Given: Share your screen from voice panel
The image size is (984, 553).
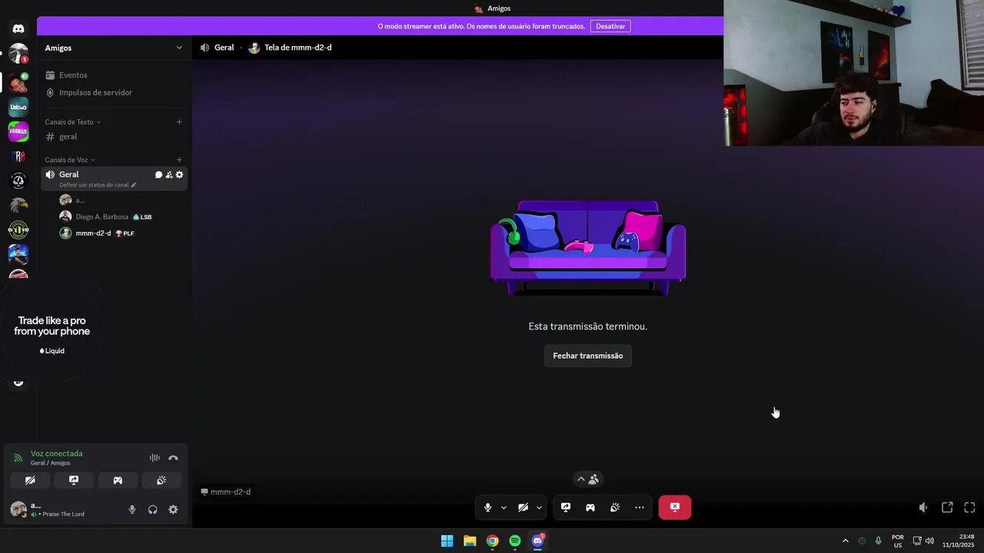Looking at the screenshot, I should [x=74, y=480].
